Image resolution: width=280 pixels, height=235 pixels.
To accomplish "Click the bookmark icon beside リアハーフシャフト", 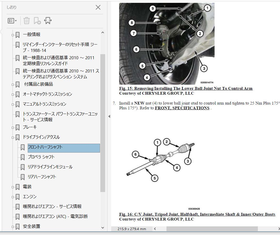I will pos(22,177).
